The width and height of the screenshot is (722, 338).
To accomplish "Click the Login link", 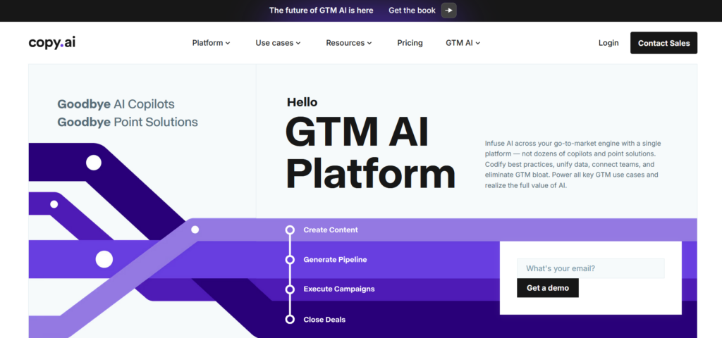I will pyautogui.click(x=608, y=43).
